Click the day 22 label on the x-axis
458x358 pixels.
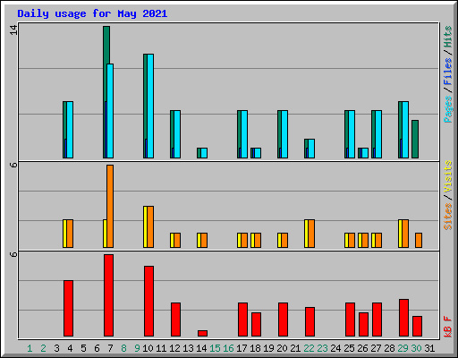tap(309, 348)
